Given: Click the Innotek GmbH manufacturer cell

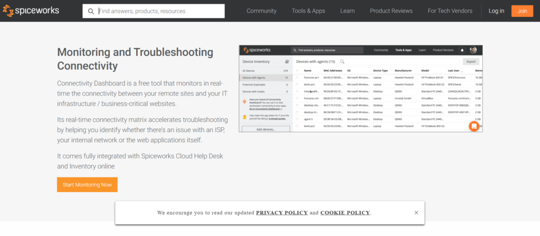Looking at the screenshot, I should (403, 98).
